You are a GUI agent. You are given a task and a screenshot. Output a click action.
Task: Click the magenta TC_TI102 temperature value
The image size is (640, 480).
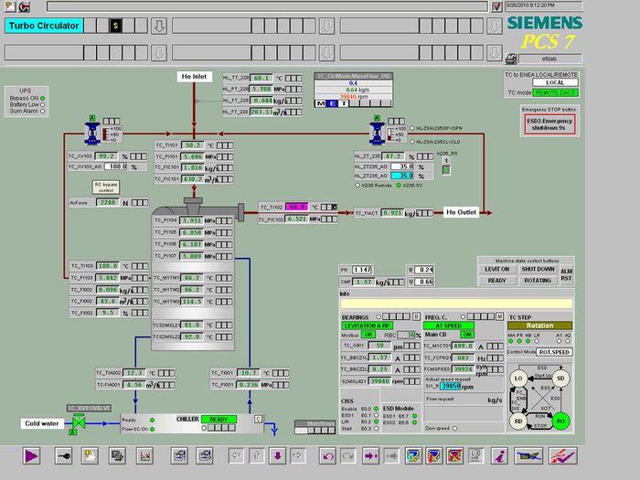(x=297, y=207)
